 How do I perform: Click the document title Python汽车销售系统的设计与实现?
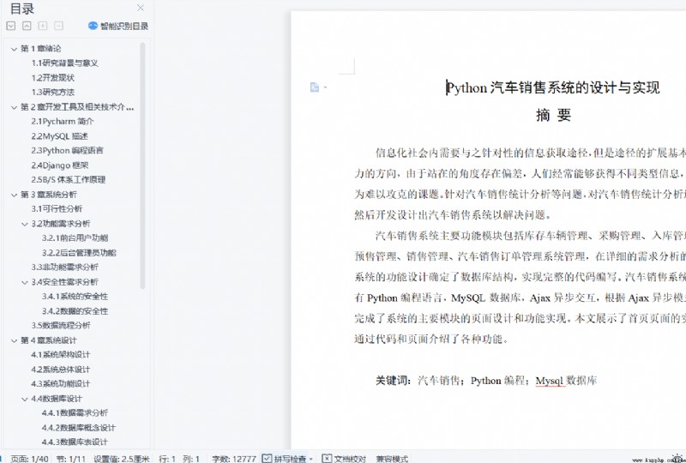point(553,87)
